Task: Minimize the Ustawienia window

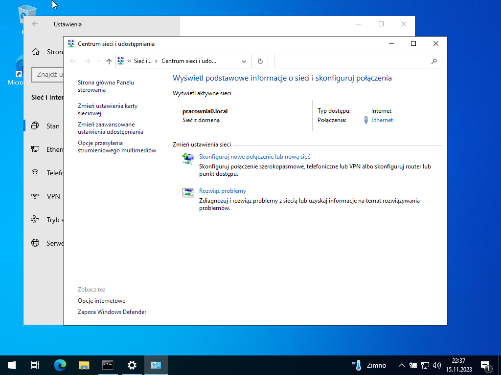Action: coord(359,24)
